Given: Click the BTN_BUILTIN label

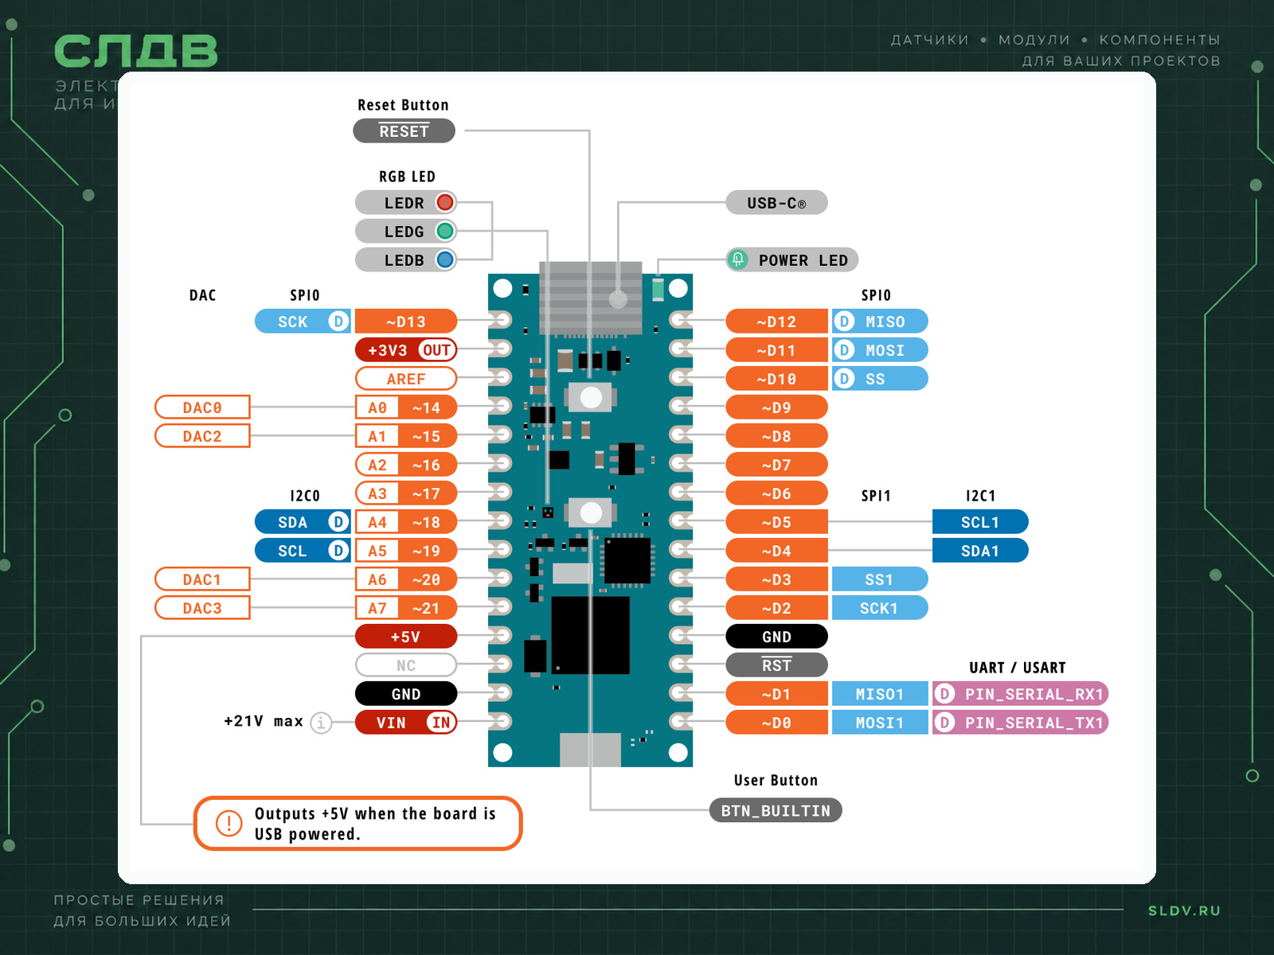Looking at the screenshot, I should pos(776,811).
